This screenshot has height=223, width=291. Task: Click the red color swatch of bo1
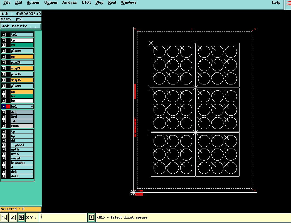click(8, 106)
